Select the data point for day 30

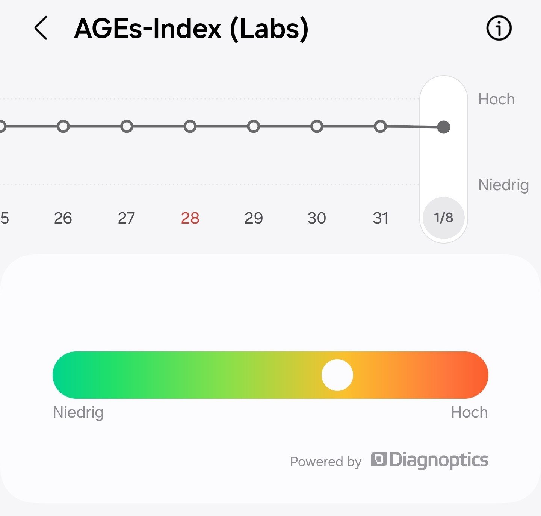(x=317, y=127)
